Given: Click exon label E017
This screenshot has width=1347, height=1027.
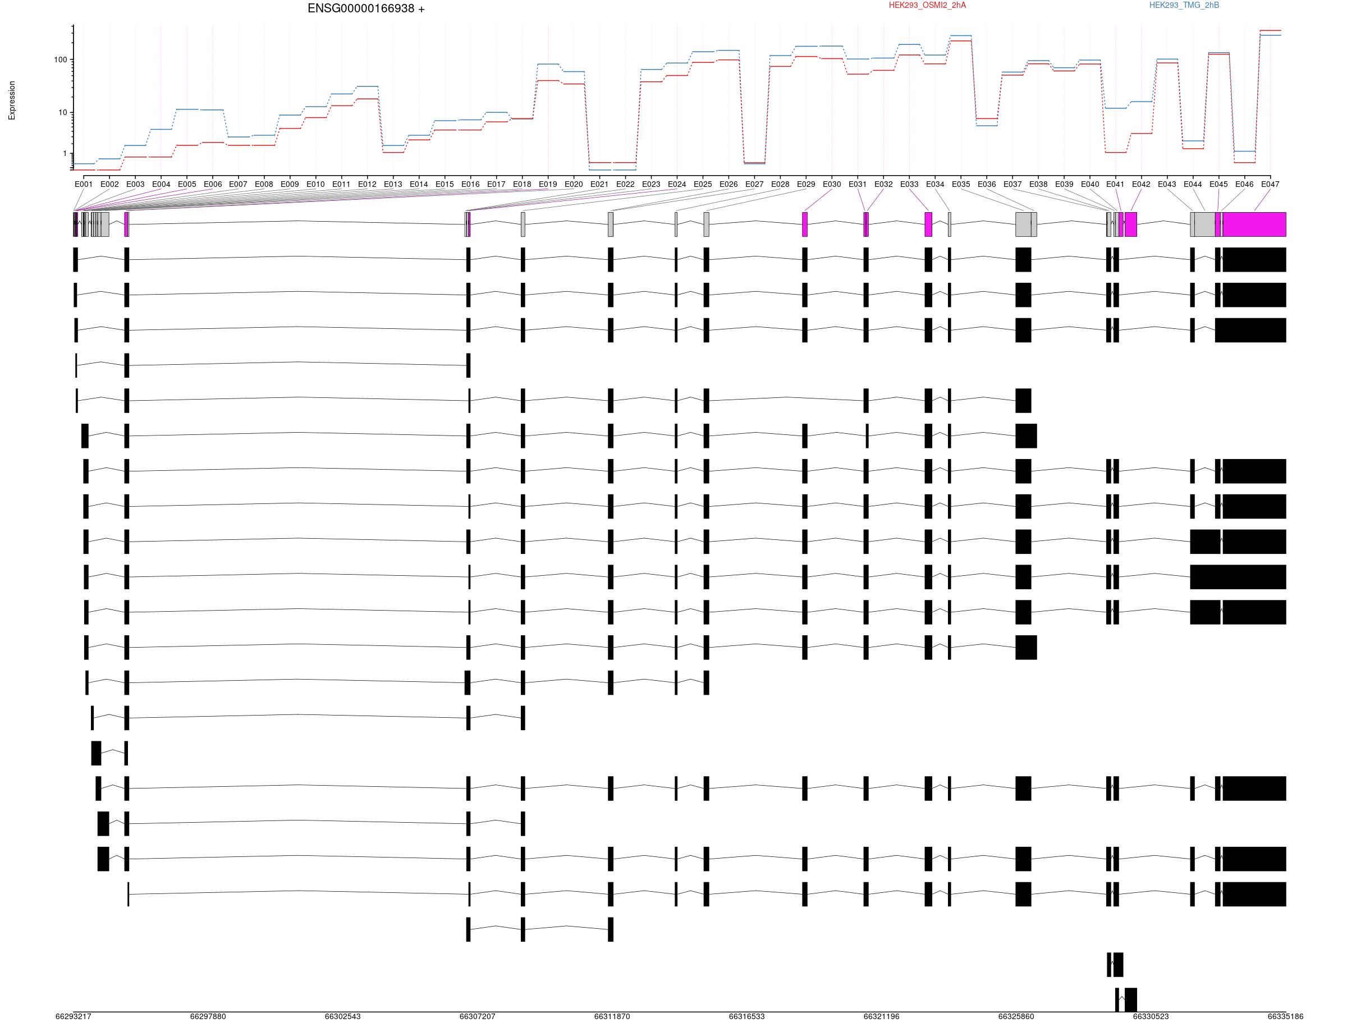Looking at the screenshot, I should (x=496, y=184).
